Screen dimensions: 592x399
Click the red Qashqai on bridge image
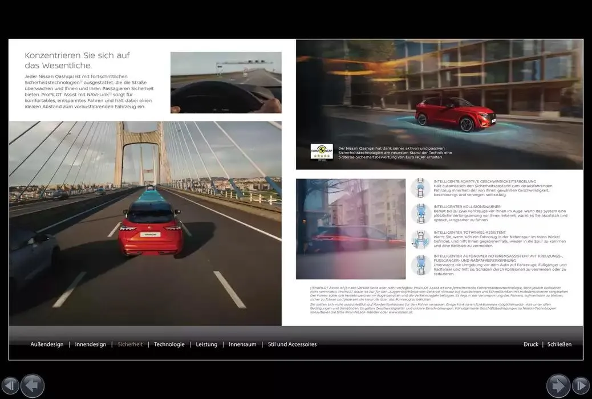click(x=145, y=222)
